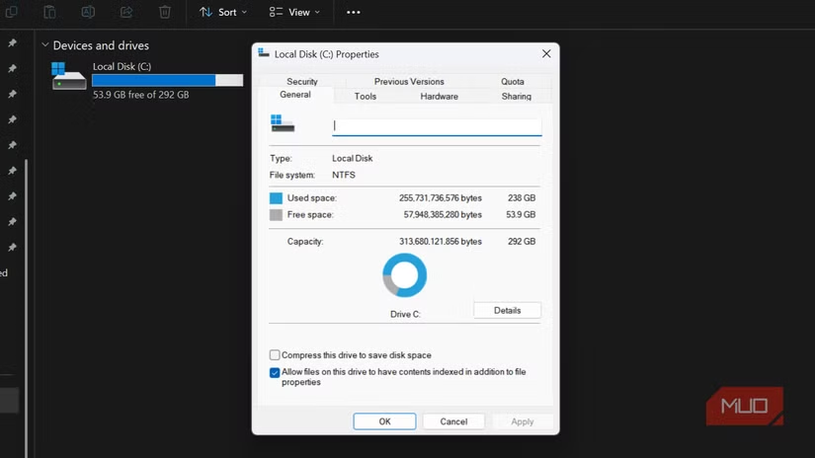The height and width of the screenshot is (458, 815).
Task: Open the See more three-dots menu
Action: (x=354, y=12)
